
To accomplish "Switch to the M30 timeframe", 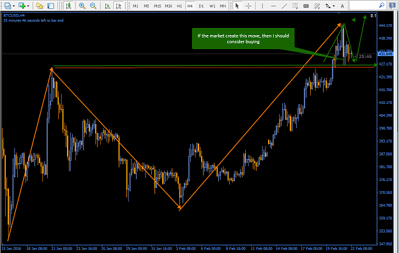I will (x=168, y=6).
